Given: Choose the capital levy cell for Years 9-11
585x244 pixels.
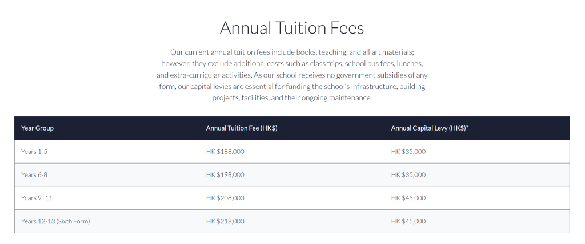Looking at the screenshot, I should [x=408, y=198].
